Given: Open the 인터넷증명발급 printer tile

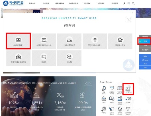Looking at the screenshot, I should pos(69,41).
